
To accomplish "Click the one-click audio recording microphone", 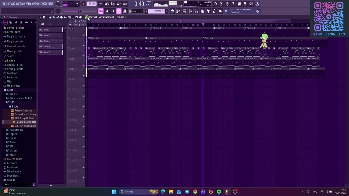I will (x=227, y=4).
